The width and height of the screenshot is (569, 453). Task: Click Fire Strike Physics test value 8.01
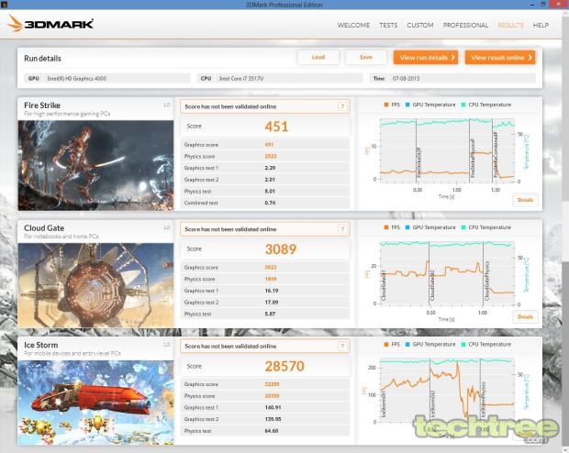pos(270,191)
